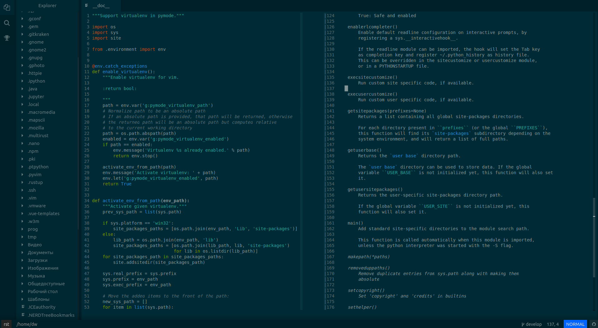Expand the .jupyter folder arrow

click(22, 96)
